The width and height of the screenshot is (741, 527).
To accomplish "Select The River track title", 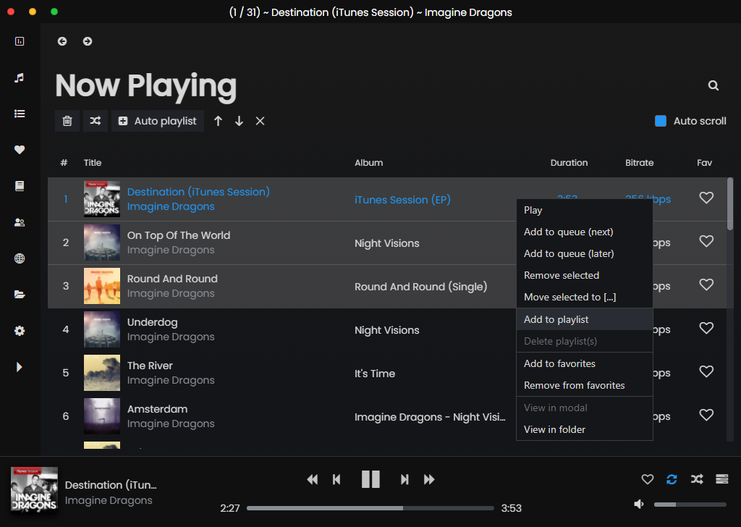I will [x=150, y=366].
